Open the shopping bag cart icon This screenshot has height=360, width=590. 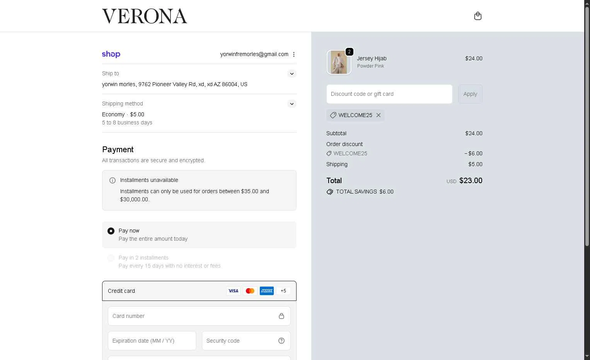point(478,16)
